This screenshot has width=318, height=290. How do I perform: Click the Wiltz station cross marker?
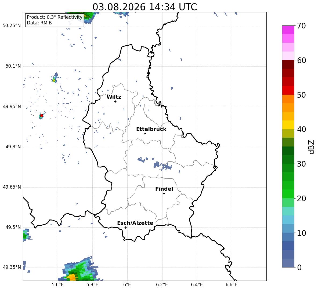[115, 101]
